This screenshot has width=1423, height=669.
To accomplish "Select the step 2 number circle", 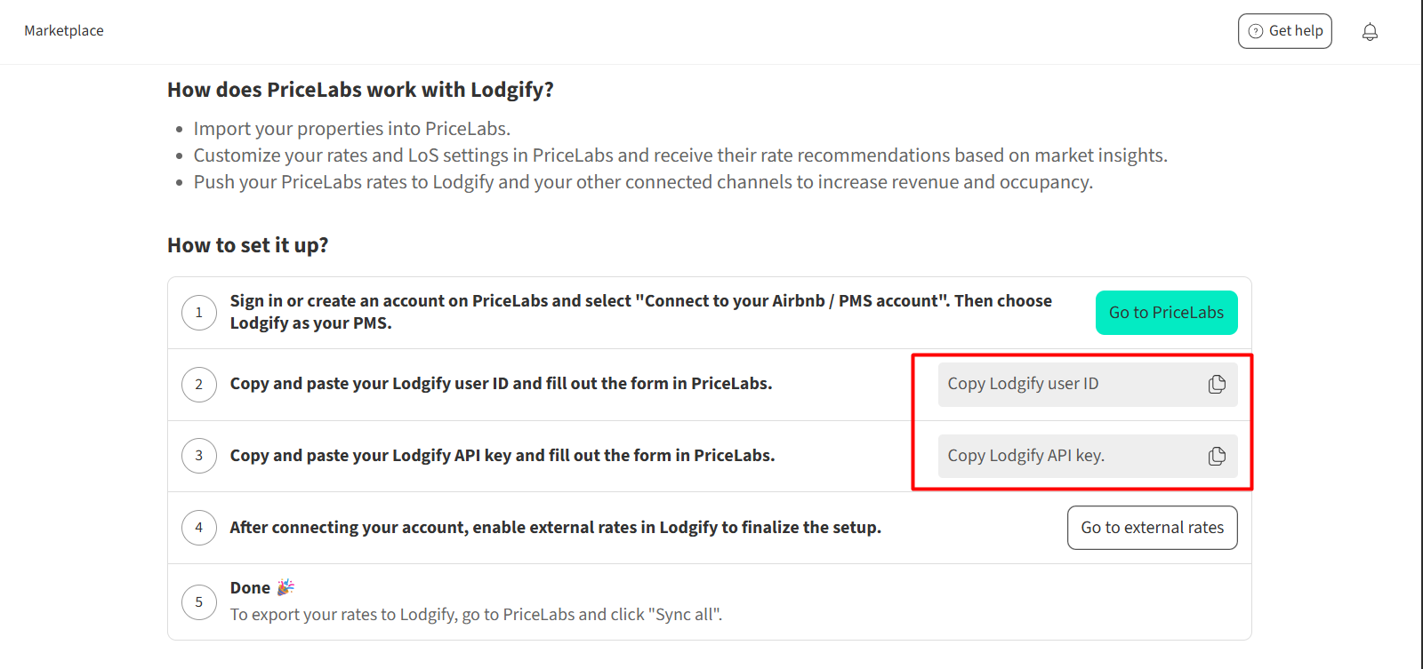I will coord(199,385).
